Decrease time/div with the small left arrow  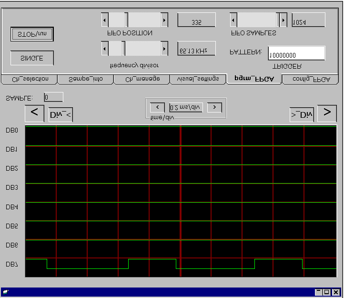157,107
